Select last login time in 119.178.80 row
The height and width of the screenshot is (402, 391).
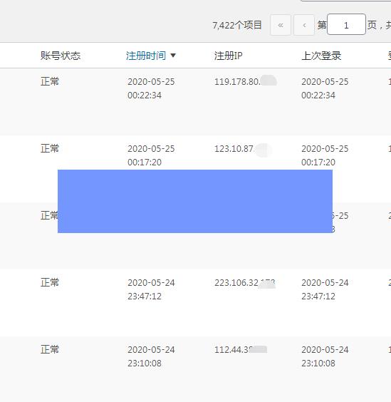point(325,88)
